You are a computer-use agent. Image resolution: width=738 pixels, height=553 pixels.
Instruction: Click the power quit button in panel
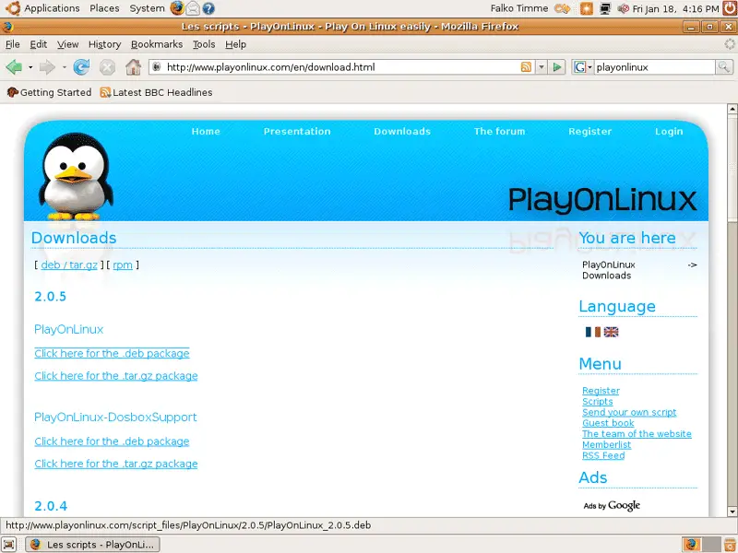pos(731,8)
